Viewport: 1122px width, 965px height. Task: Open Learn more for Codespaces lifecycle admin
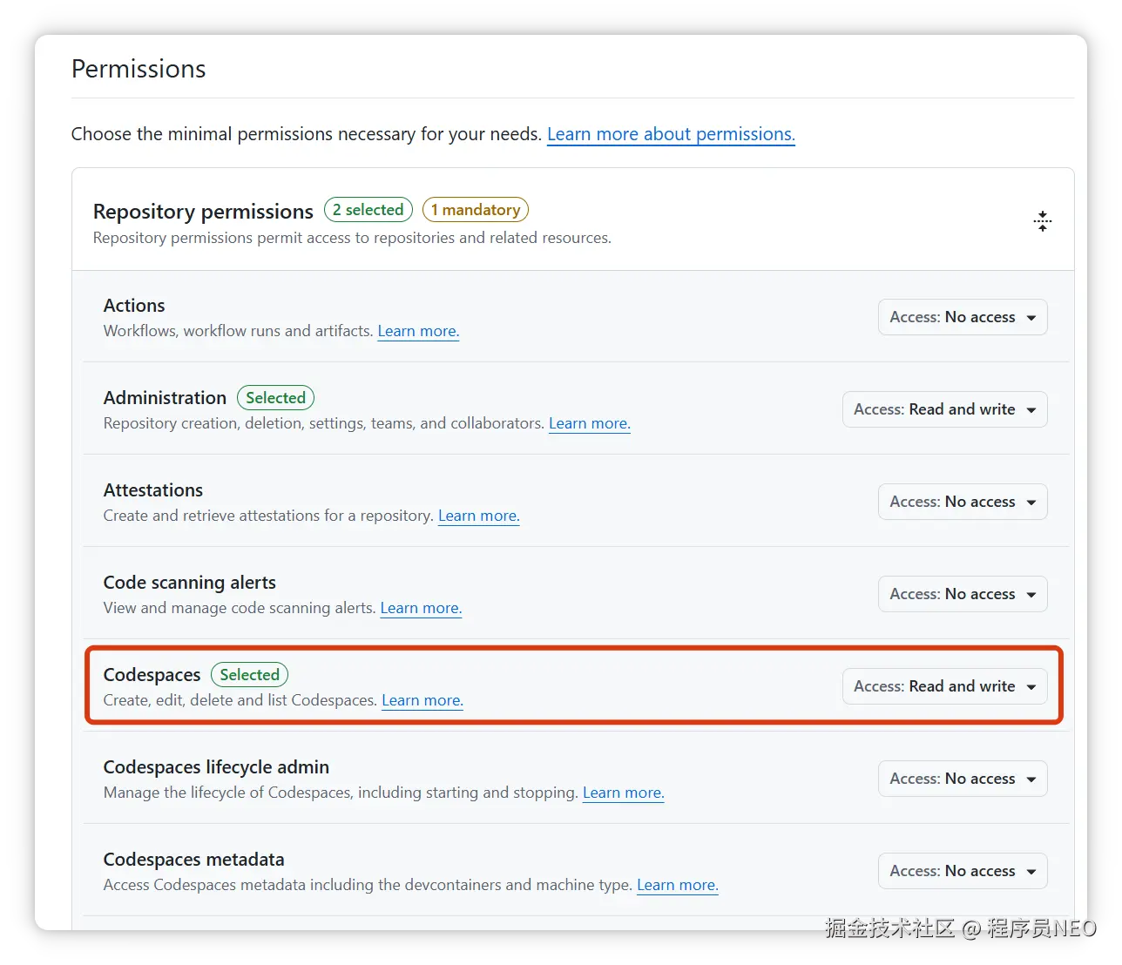pos(623,793)
